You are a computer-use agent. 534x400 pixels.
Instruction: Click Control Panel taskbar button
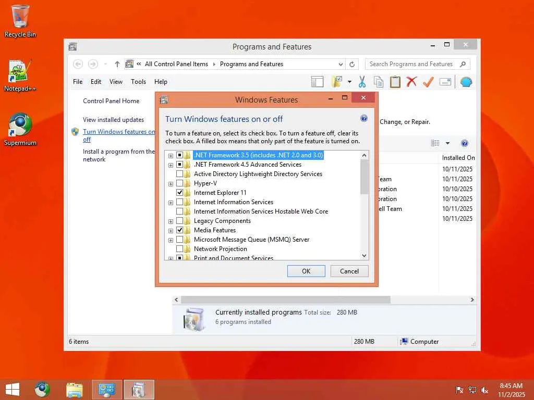106,390
